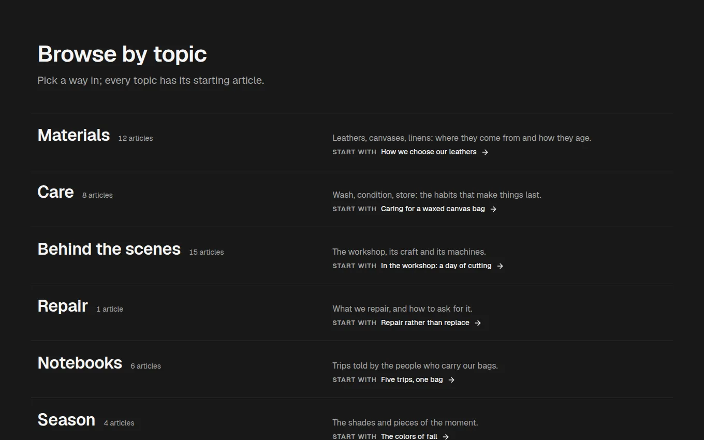Open The colors of fall article
This screenshot has height=440, width=704.
[409, 436]
